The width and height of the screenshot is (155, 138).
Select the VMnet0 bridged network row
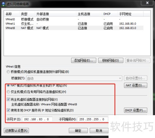74,19
